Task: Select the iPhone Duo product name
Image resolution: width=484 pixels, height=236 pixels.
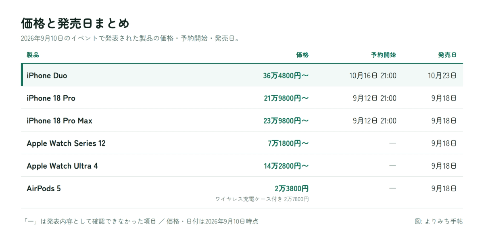Action: 47,75
